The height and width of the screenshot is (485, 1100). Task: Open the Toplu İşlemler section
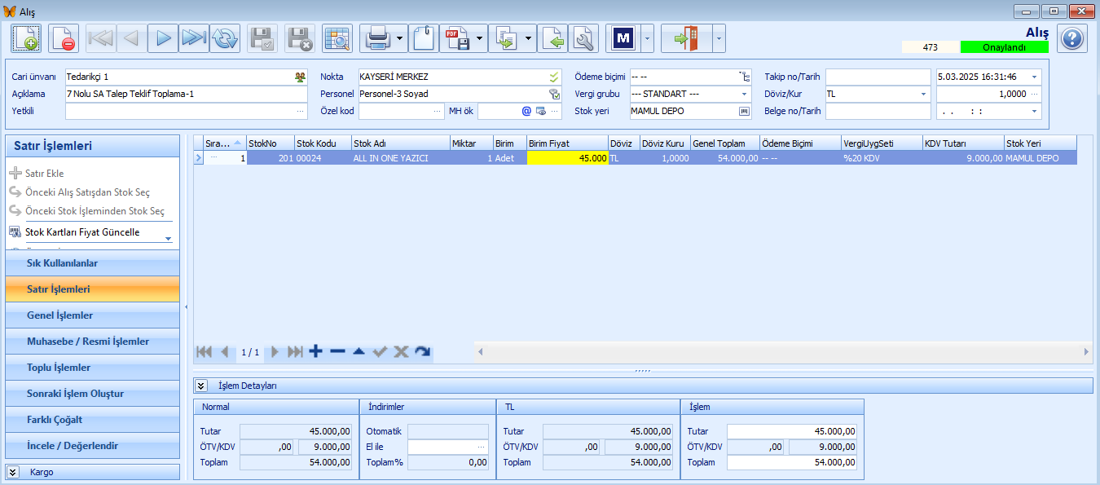click(92, 368)
